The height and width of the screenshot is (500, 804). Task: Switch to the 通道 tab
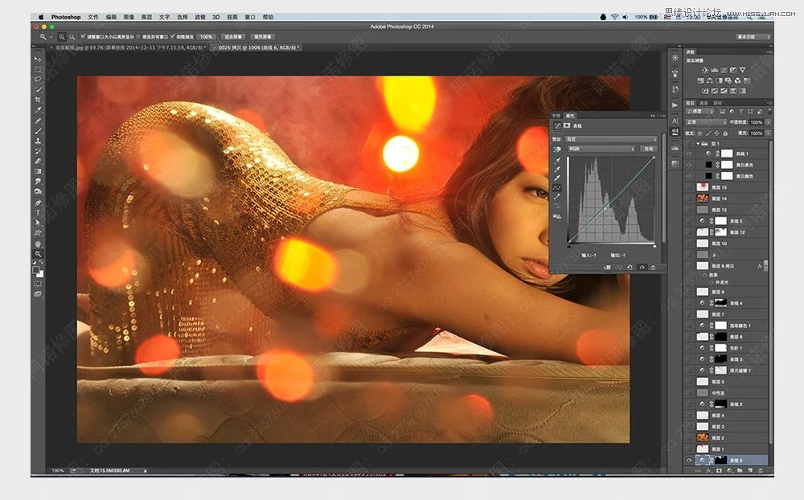click(x=703, y=103)
